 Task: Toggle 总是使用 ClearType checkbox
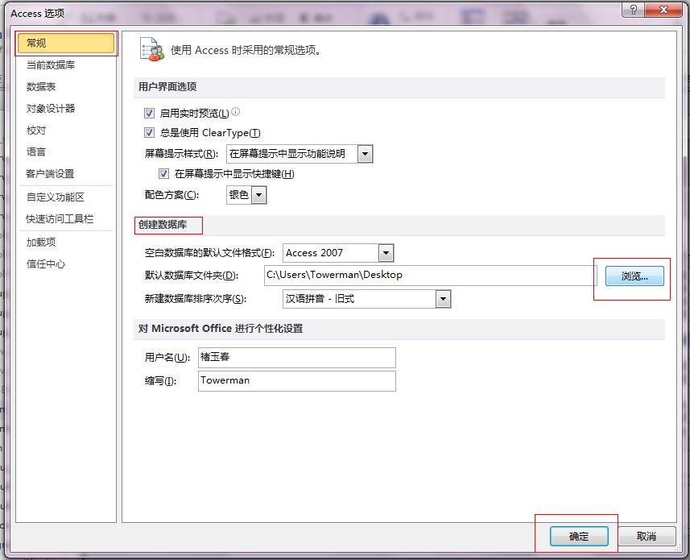[x=149, y=132]
